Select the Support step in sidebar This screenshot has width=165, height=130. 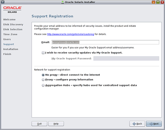(8, 44)
